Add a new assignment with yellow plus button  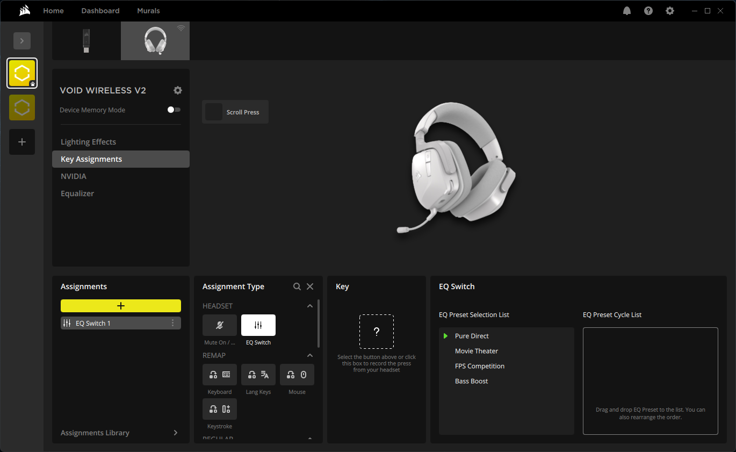point(121,306)
